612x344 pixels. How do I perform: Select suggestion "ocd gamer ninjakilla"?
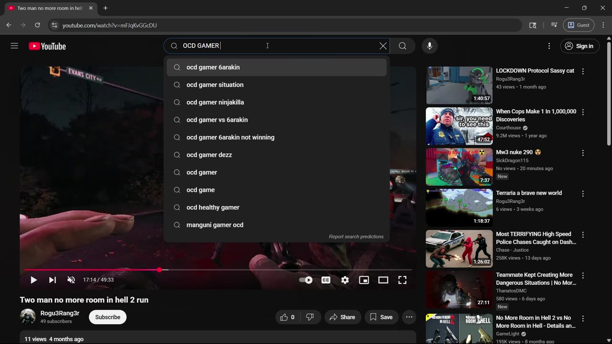[x=277, y=102]
